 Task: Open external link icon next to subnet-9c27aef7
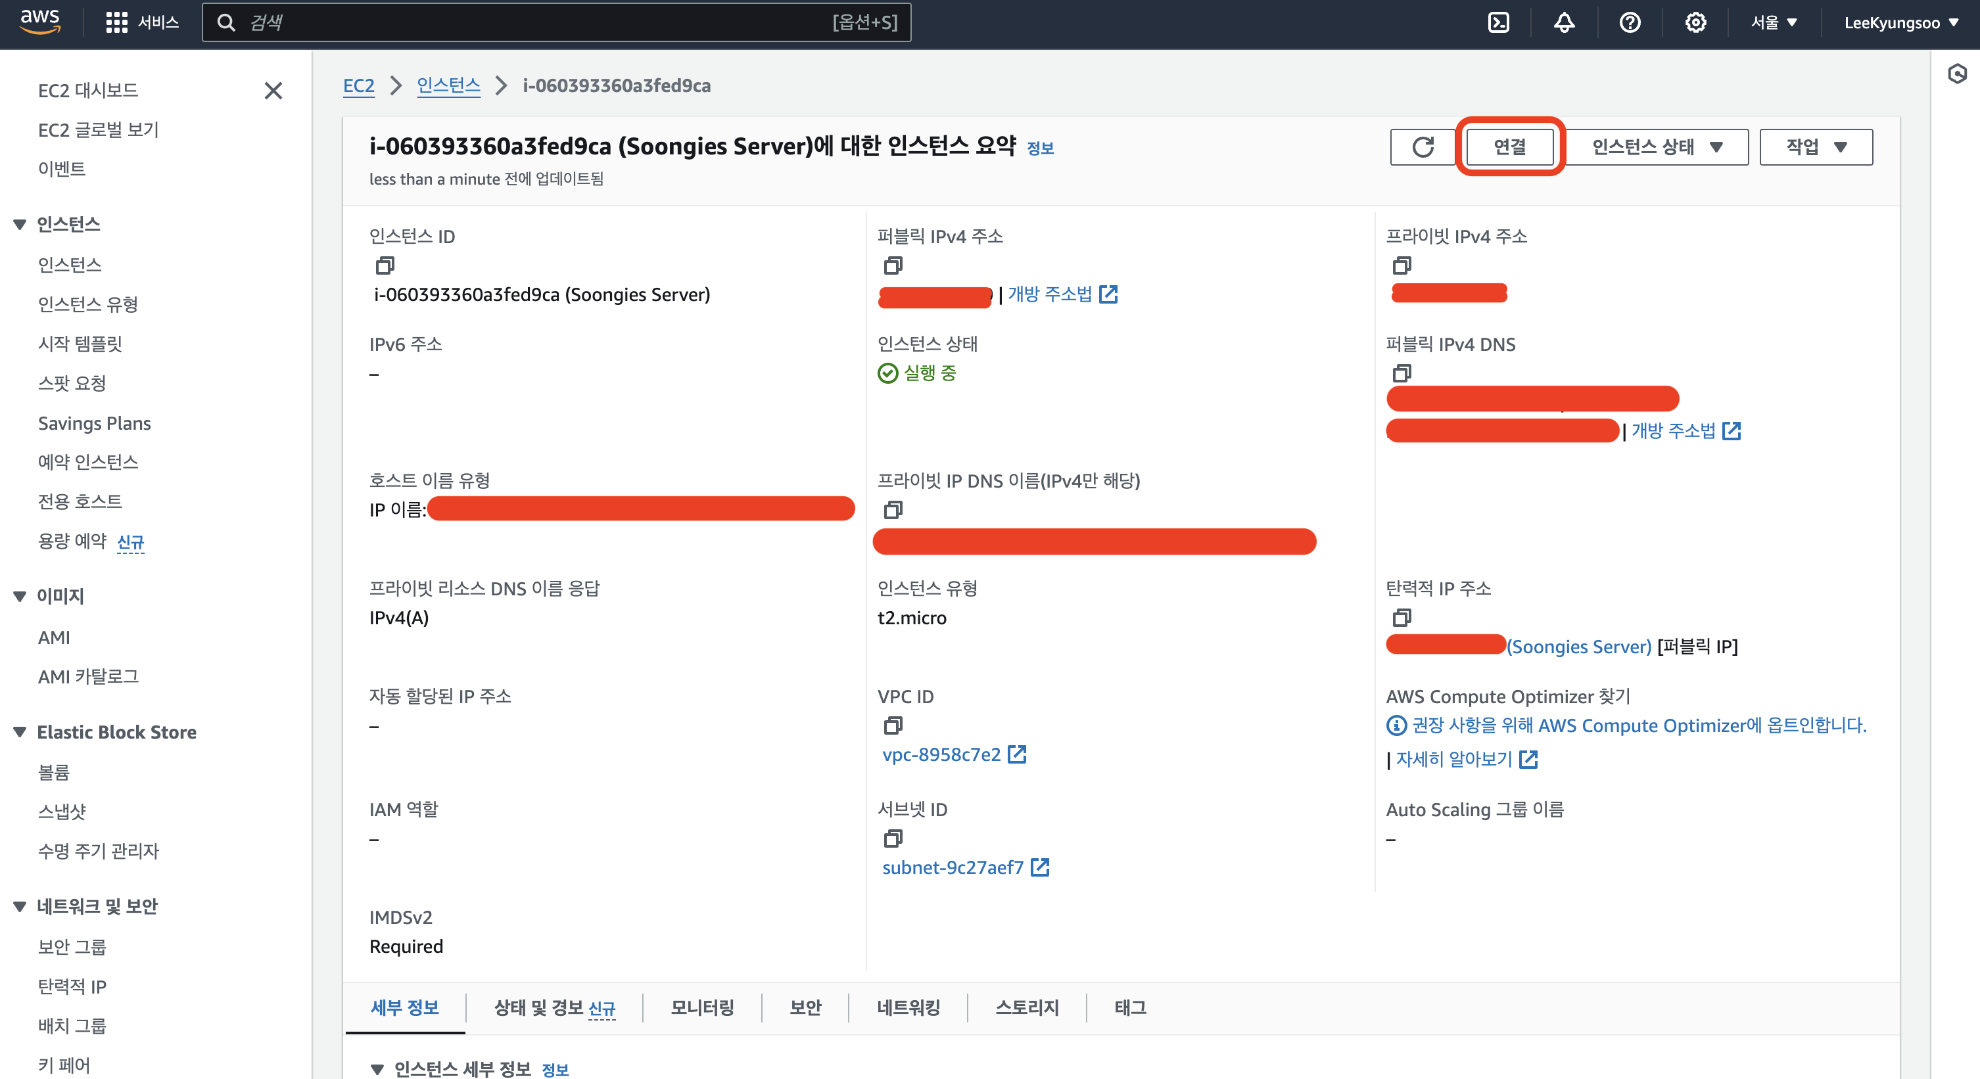pyautogui.click(x=1039, y=867)
